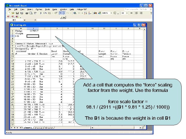Open the Help menu
The width and height of the screenshot is (186, 139).
(72, 9)
